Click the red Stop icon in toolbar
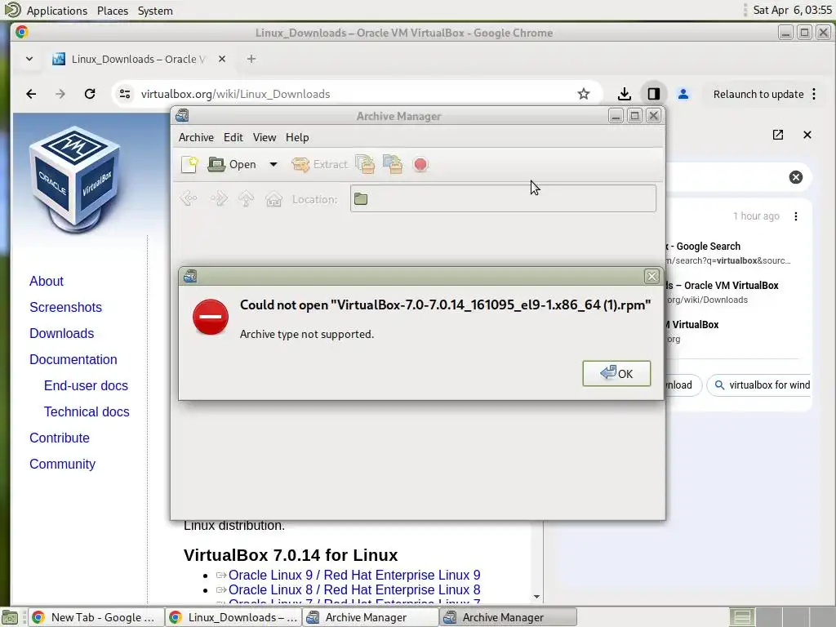836x627 pixels. [420, 164]
